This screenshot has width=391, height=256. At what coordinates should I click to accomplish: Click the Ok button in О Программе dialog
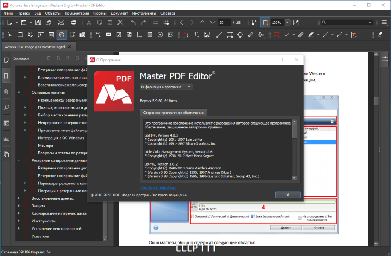(288, 195)
